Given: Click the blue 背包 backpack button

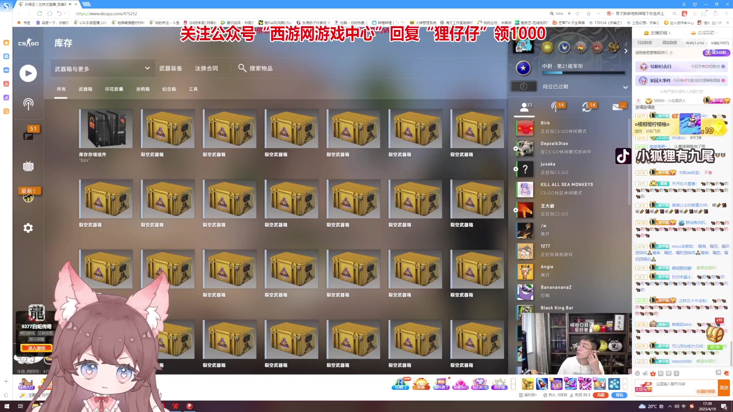Looking at the screenshot, I should tap(619, 395).
